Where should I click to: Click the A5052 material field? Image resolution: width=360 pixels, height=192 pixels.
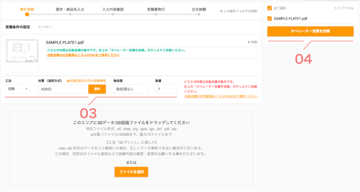(62, 89)
